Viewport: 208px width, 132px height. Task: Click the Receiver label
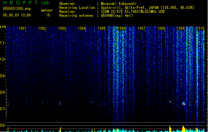[67, 12]
